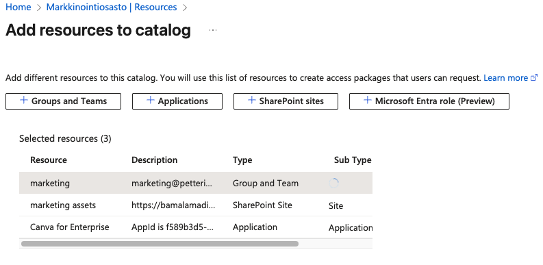
Task: Add Applications to the catalog
Action: pos(177,101)
